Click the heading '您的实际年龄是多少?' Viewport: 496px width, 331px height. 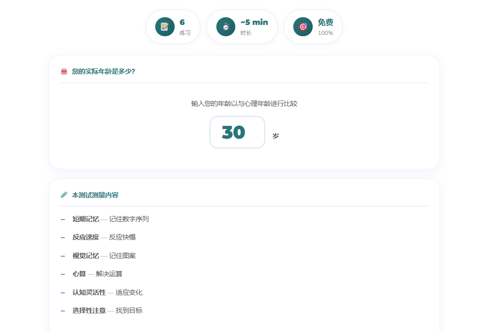[x=104, y=72]
